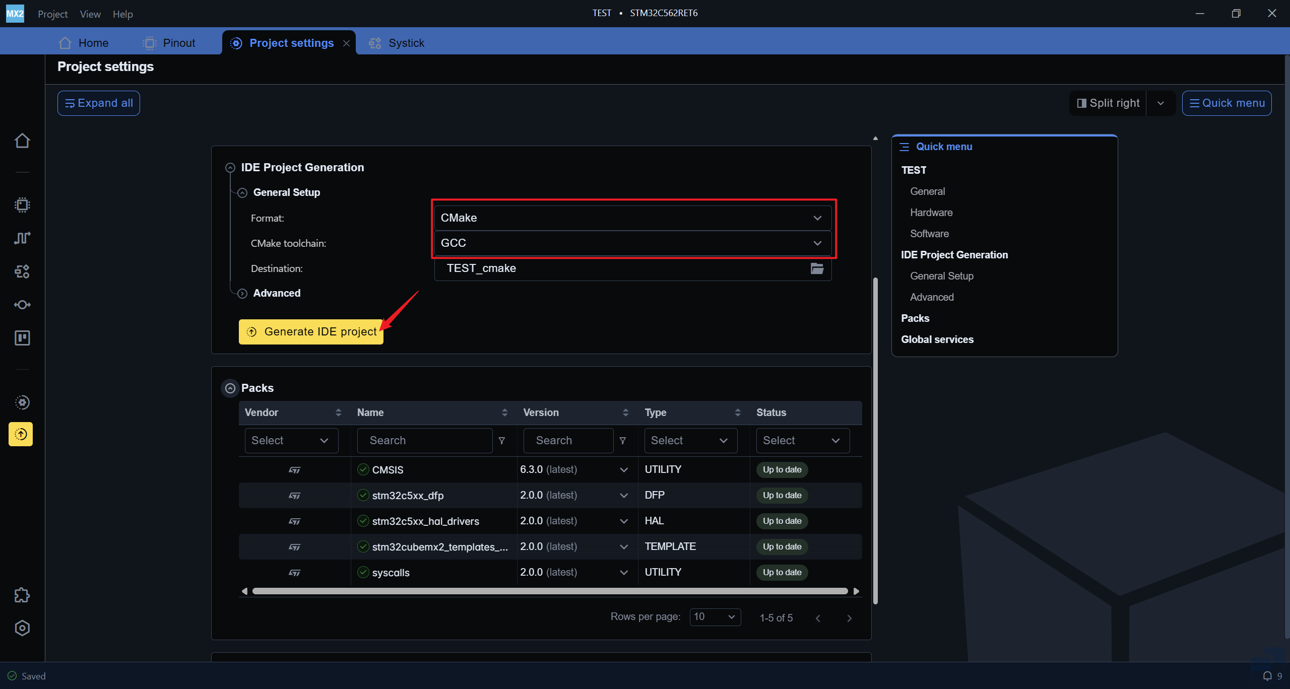Open the peripherals configuration sidebar icon

tap(22, 271)
